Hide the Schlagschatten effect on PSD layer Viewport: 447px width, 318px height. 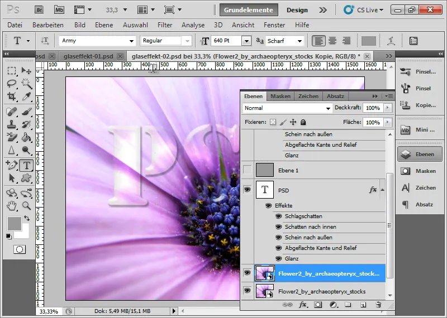tap(278, 216)
